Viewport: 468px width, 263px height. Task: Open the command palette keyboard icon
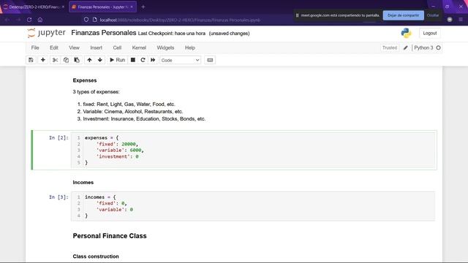click(210, 60)
